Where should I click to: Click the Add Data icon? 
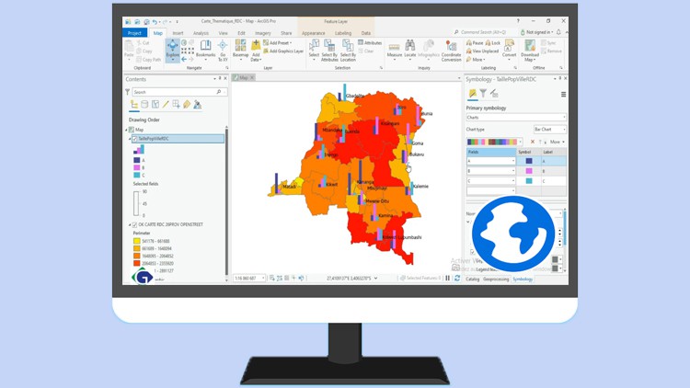[x=256, y=45]
